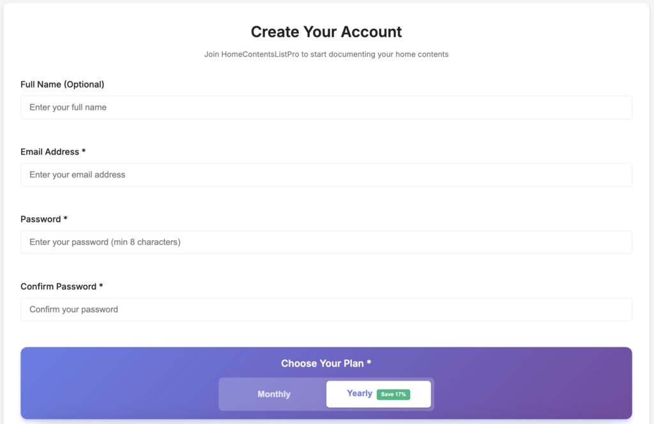
Task: Click the white Yearly toggle segment
Action: tap(378, 393)
